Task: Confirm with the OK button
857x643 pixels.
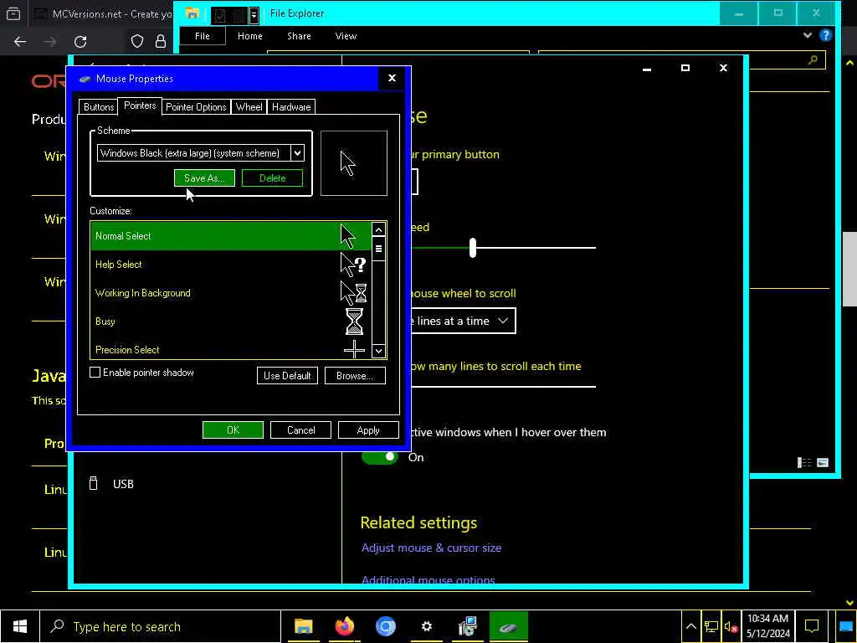Action: pos(233,430)
